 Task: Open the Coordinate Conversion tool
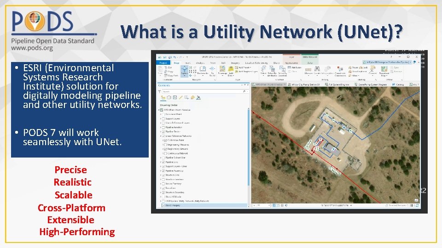(x=340, y=72)
